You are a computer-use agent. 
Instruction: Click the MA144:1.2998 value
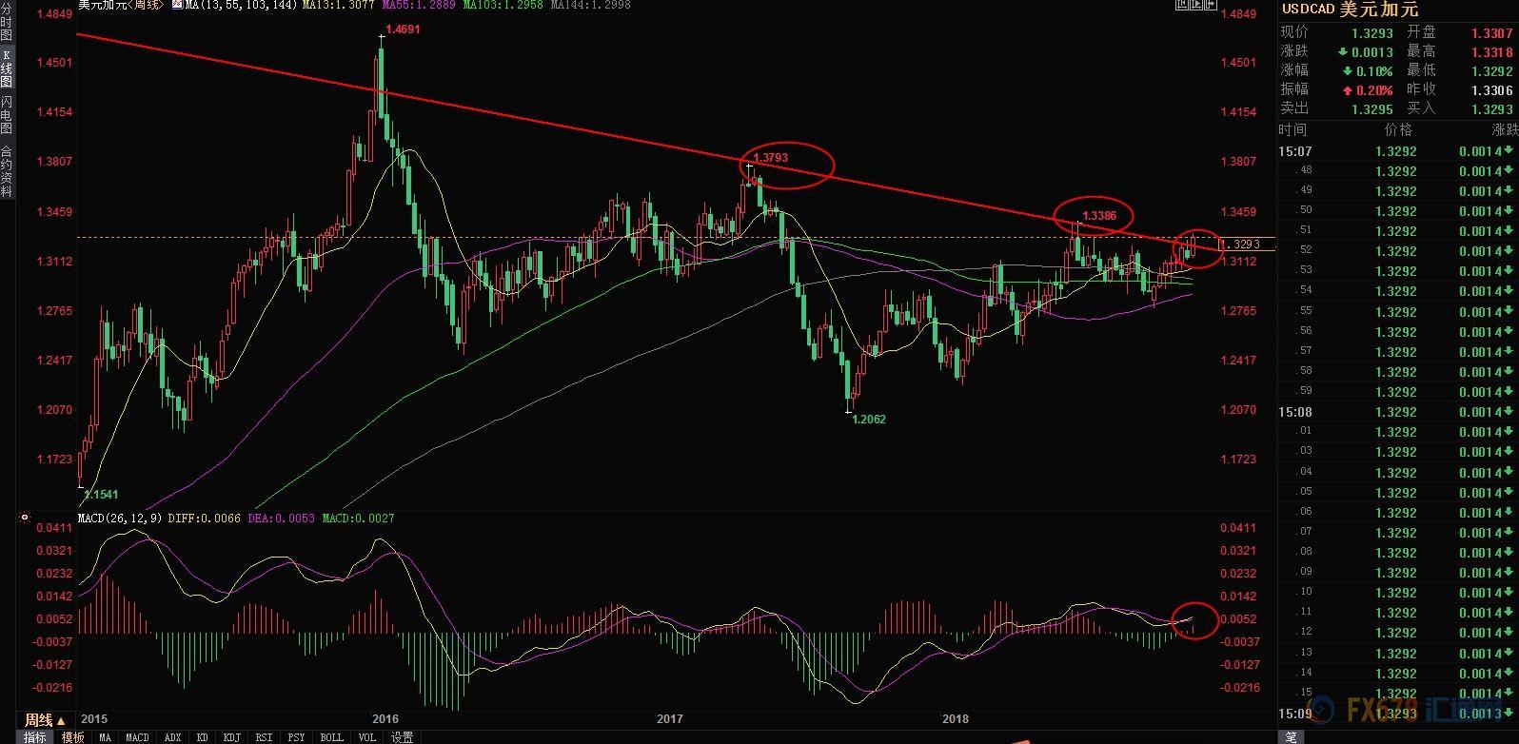590,6
